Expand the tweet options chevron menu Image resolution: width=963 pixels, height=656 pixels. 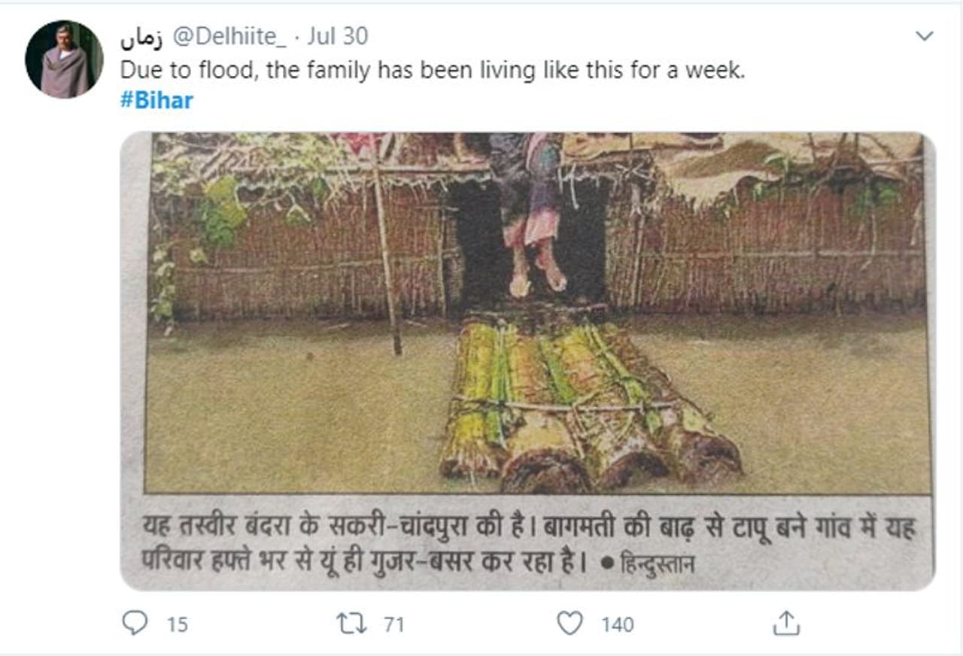[924, 36]
